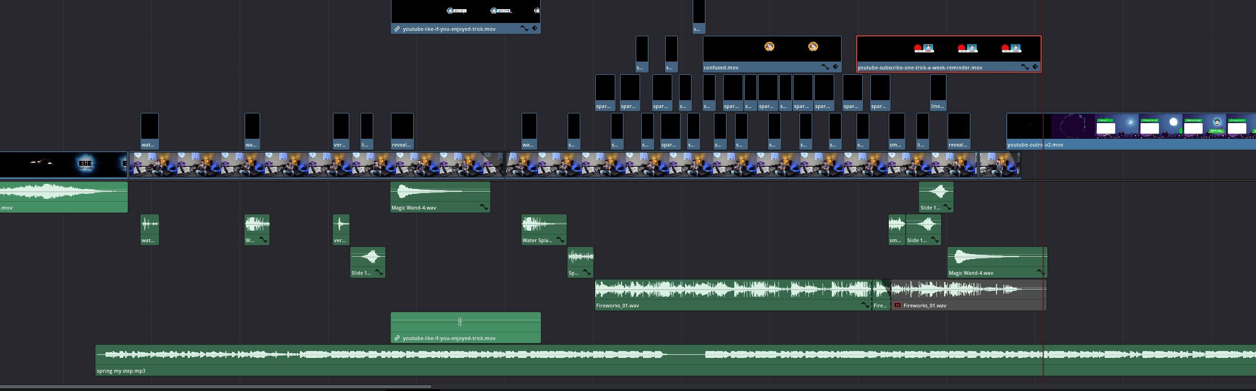1256x391 pixels.
Task: Click curve icon on the Water Spla... audio clip
Action: coord(560,239)
